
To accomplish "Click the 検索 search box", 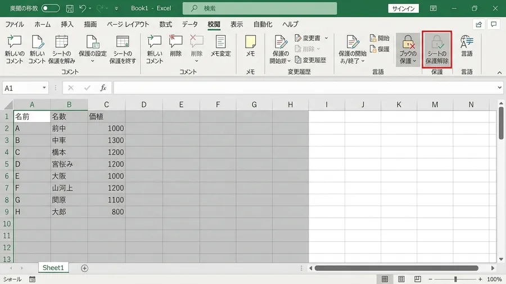I will click(260, 8).
